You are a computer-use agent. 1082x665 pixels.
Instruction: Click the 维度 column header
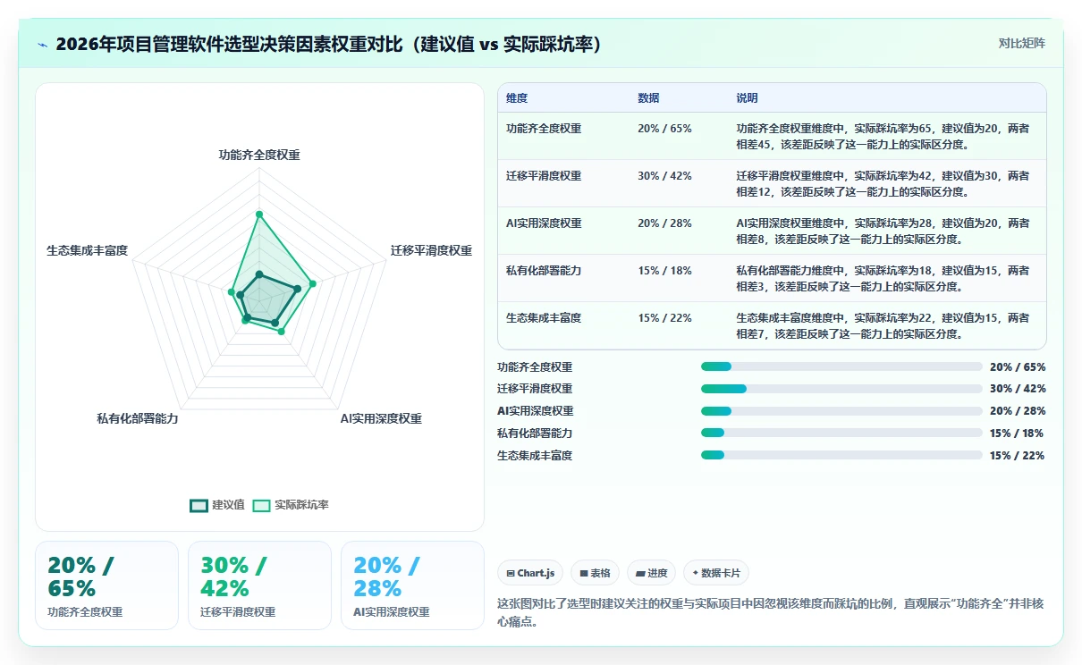point(517,98)
